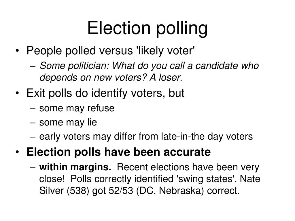The width and height of the screenshot is (295, 221).
Task: Click the bold 'Election polls have been accurate' bullet
Action: pos(118,152)
